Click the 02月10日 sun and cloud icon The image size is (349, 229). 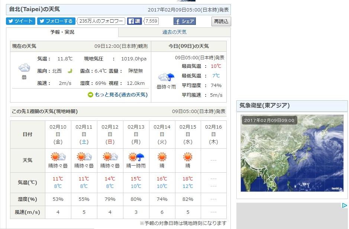58,157
